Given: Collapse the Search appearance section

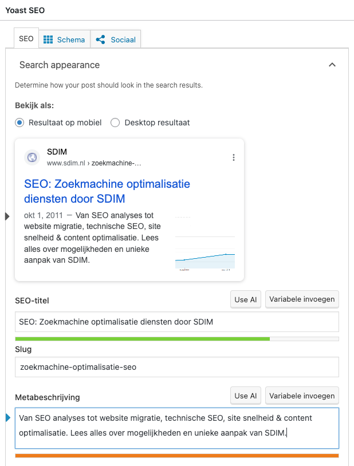Looking at the screenshot, I should pyautogui.click(x=332, y=65).
